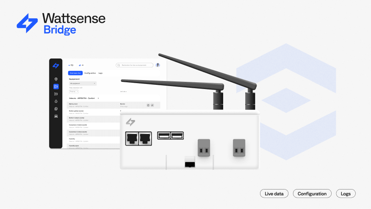Click the history icon in the Battery level row
The height and width of the screenshot is (209, 371).
[x=148, y=105]
